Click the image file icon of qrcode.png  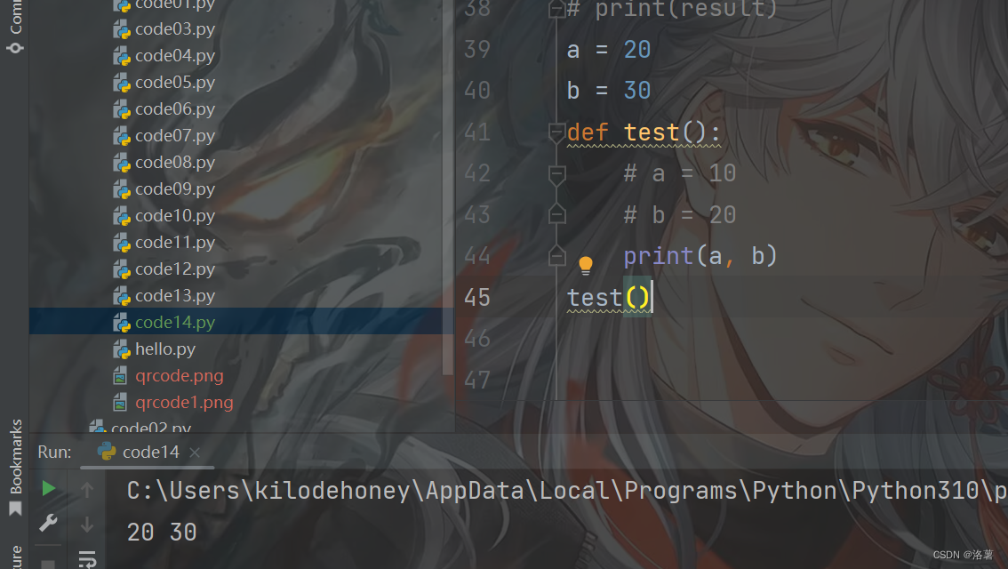[x=120, y=376]
